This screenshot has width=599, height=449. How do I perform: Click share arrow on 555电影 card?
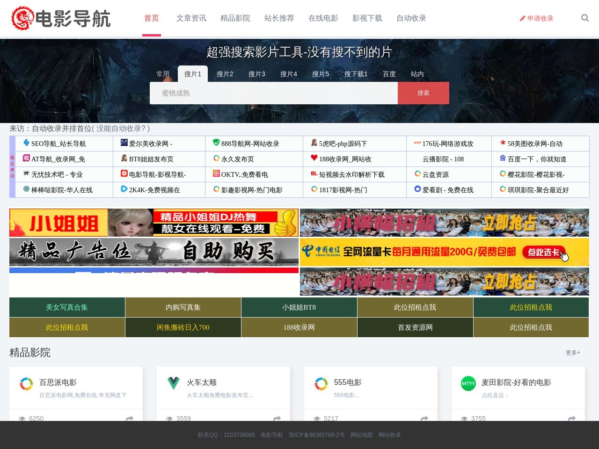[x=424, y=418]
